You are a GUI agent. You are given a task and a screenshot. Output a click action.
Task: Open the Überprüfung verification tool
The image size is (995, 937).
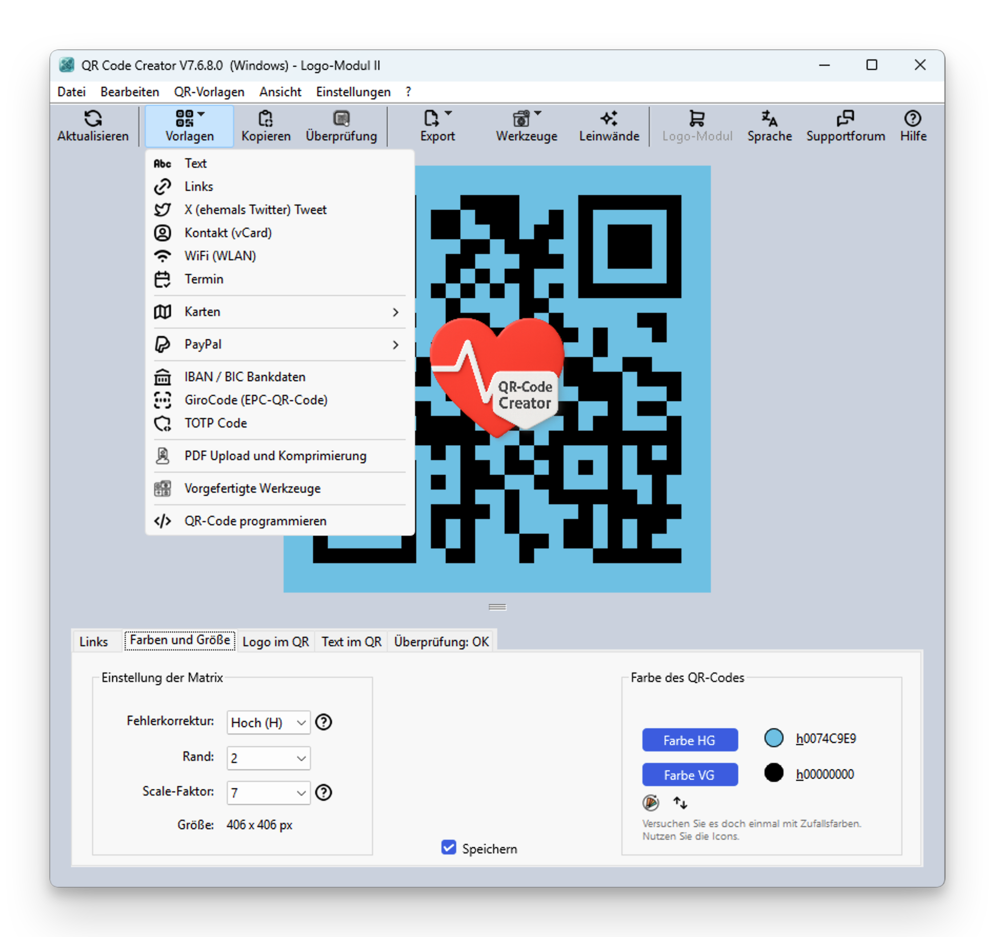pyautogui.click(x=341, y=126)
